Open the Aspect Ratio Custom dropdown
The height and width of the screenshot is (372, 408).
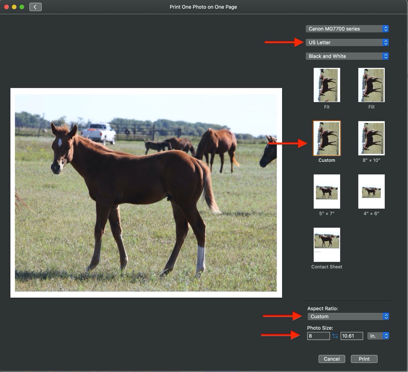click(x=348, y=316)
